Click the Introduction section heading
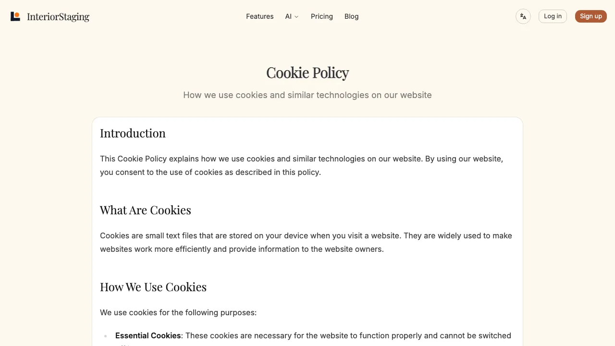 pyautogui.click(x=133, y=133)
